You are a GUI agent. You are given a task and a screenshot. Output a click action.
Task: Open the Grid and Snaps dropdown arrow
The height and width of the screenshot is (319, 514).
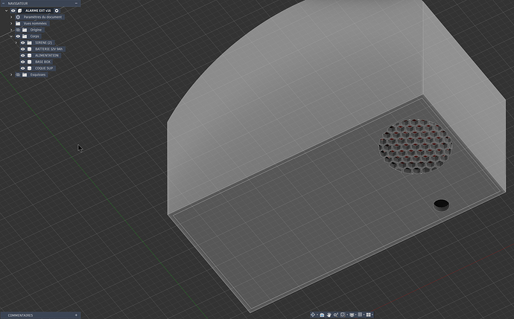(364, 315)
